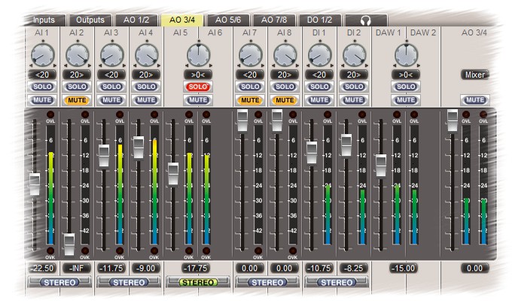Open the AO 5/6 tab

coord(228,20)
